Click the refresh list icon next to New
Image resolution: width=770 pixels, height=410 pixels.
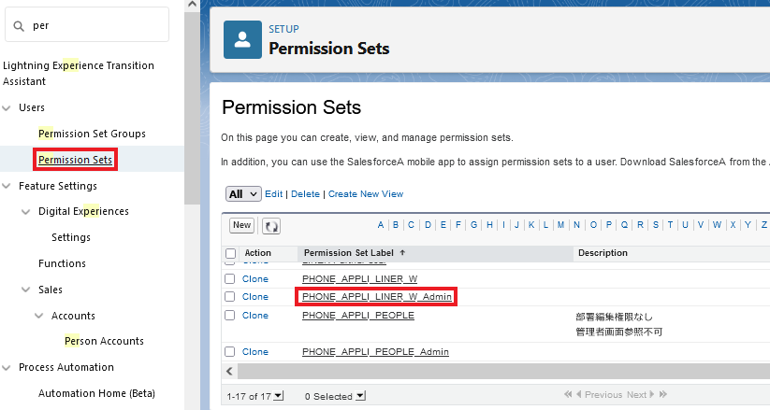271,226
